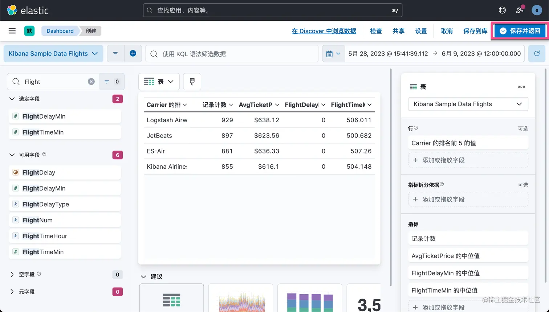
Task: Click 添加或拖放字段 under 指标拆分依据
Action: click(x=468, y=199)
